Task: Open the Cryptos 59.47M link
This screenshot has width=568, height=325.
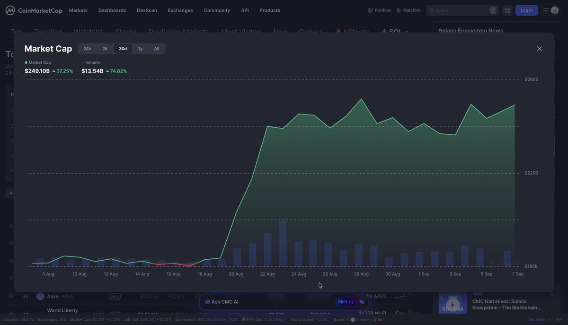Action: coord(18,320)
